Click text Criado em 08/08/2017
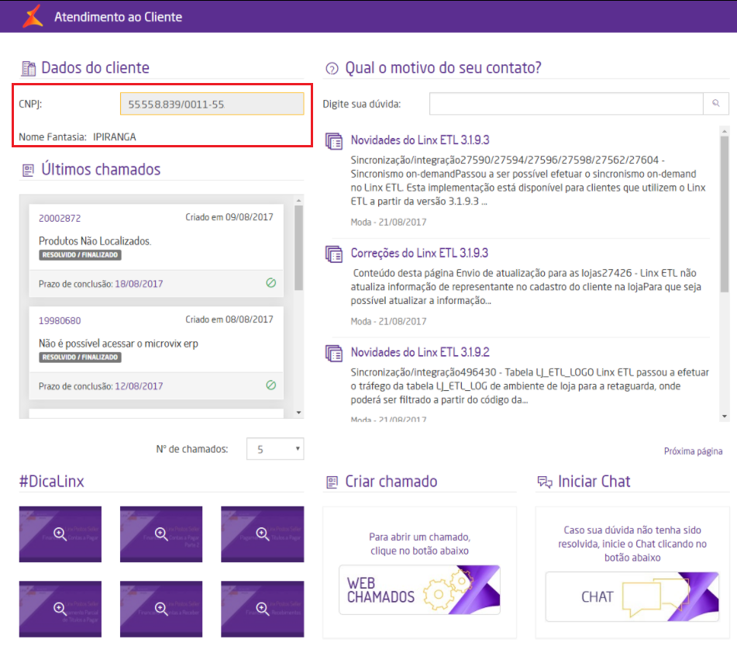 (x=229, y=320)
